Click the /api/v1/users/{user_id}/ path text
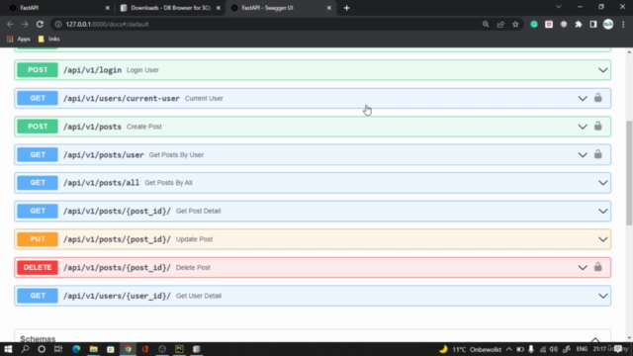Image resolution: width=633 pixels, height=356 pixels. pos(117,296)
